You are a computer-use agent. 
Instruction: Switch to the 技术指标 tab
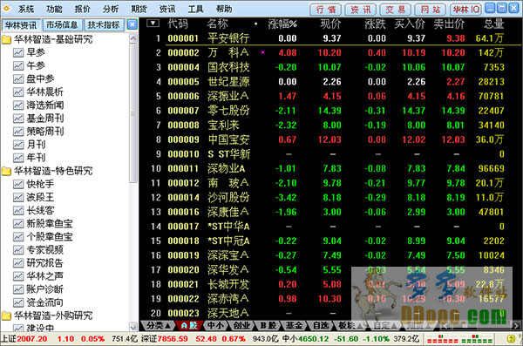tap(104, 25)
